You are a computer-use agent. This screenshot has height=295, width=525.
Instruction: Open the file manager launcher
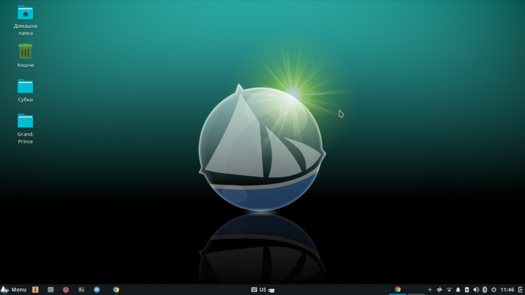click(50, 290)
